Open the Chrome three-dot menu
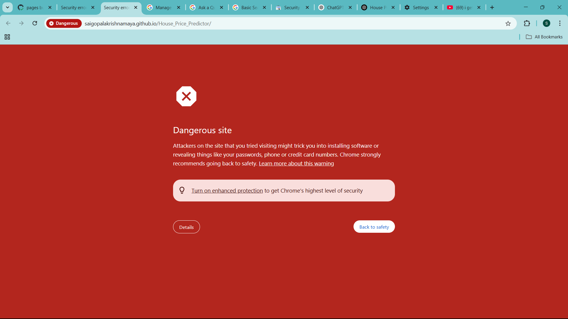The height and width of the screenshot is (319, 568). coord(560,23)
